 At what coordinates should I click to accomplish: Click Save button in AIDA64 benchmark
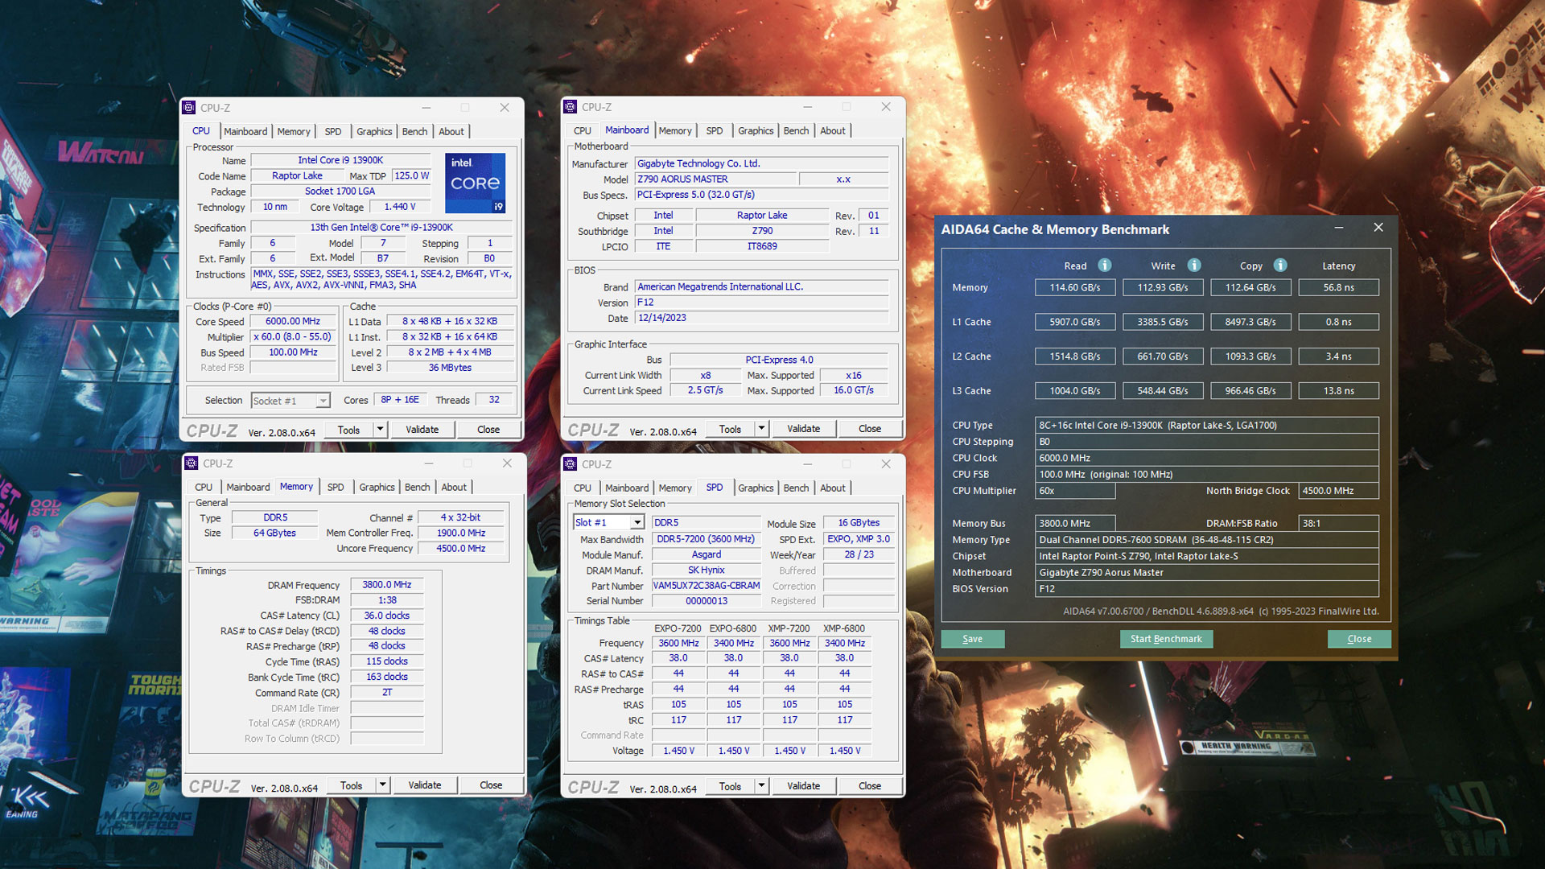click(x=972, y=639)
